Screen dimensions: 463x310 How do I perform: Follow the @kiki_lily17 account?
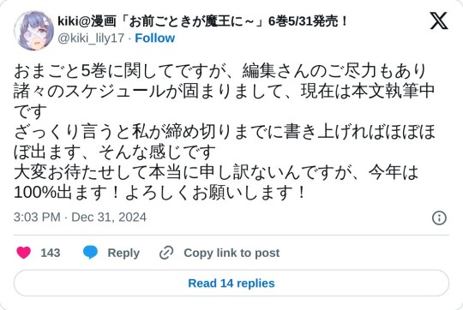[154, 38]
